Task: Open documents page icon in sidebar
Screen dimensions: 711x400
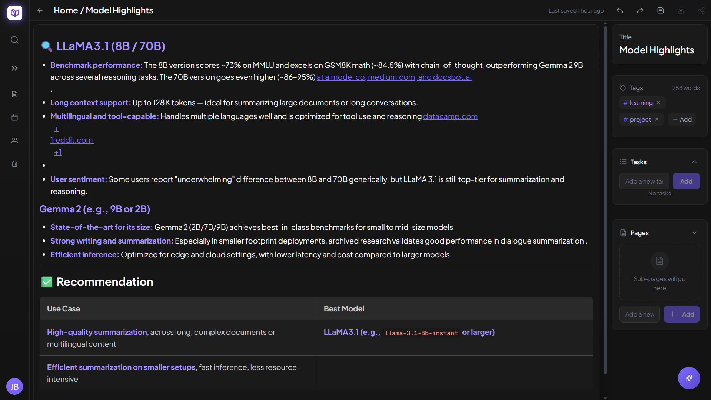Action: pyautogui.click(x=14, y=94)
